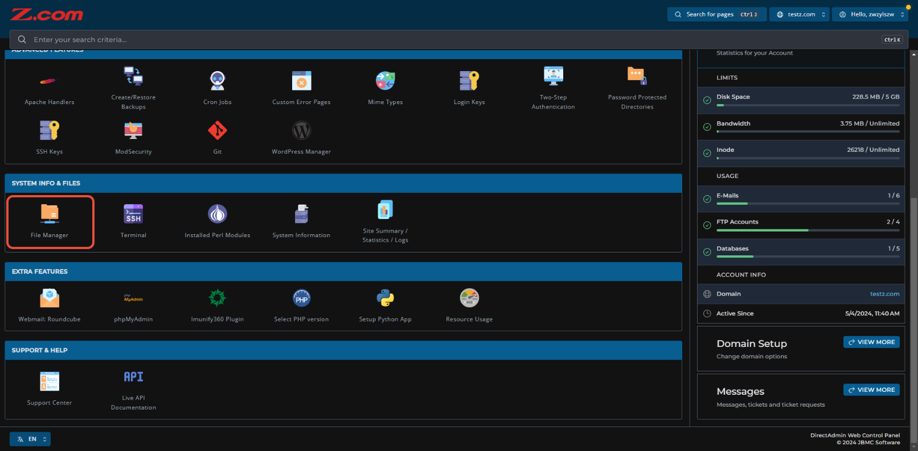918x451 pixels.
Task: Select the Bandwidth limit row
Action: click(x=801, y=127)
